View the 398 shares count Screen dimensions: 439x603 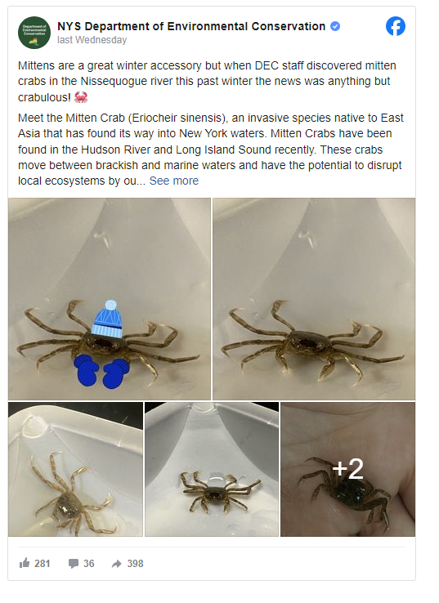coord(135,564)
